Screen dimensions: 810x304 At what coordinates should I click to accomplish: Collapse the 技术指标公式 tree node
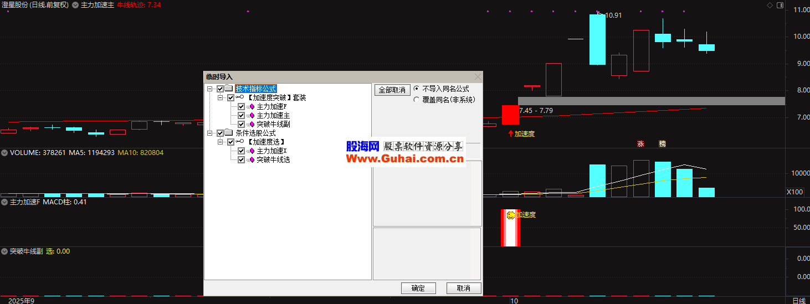(x=209, y=89)
